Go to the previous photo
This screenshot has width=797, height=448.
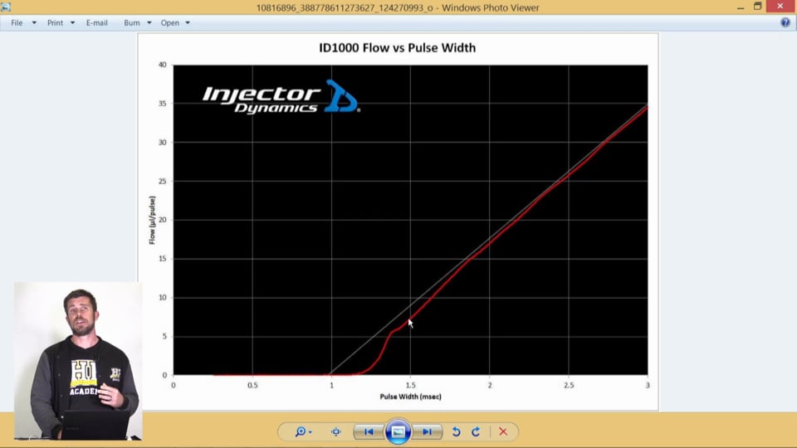click(369, 431)
